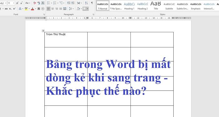Image resolution: width=219 pixels, height=117 pixels.
Task: Expand the Shading color dropdown arrow
Action: pyautogui.click(x=81, y=9)
